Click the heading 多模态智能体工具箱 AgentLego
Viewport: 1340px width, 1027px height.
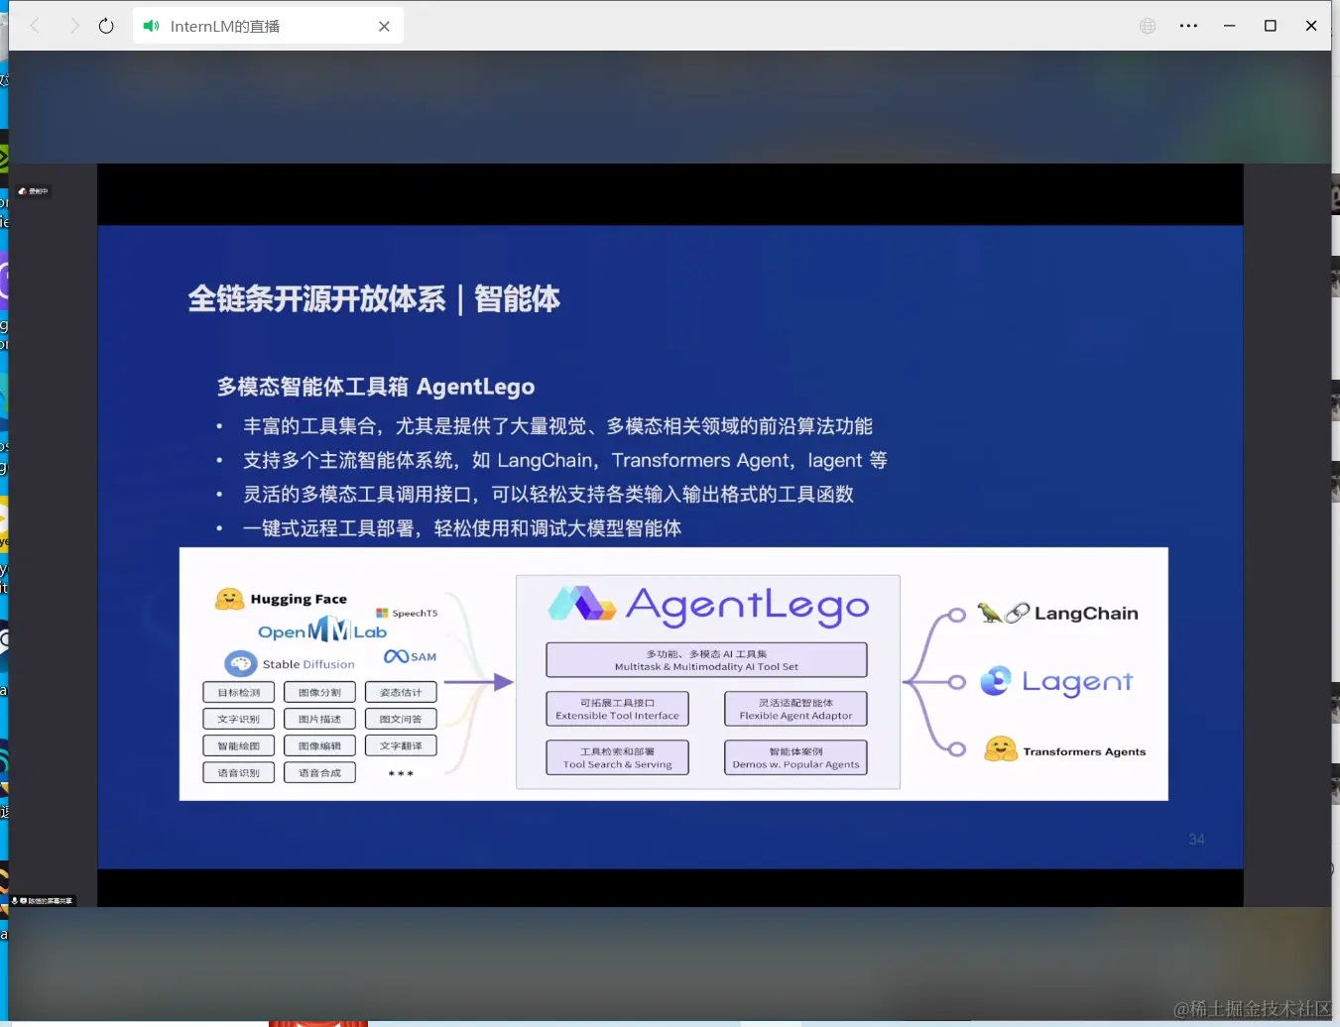(x=376, y=387)
